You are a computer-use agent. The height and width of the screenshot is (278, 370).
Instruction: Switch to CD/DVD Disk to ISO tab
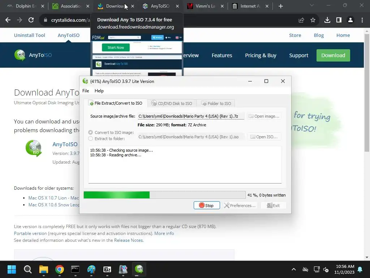pyautogui.click(x=172, y=103)
